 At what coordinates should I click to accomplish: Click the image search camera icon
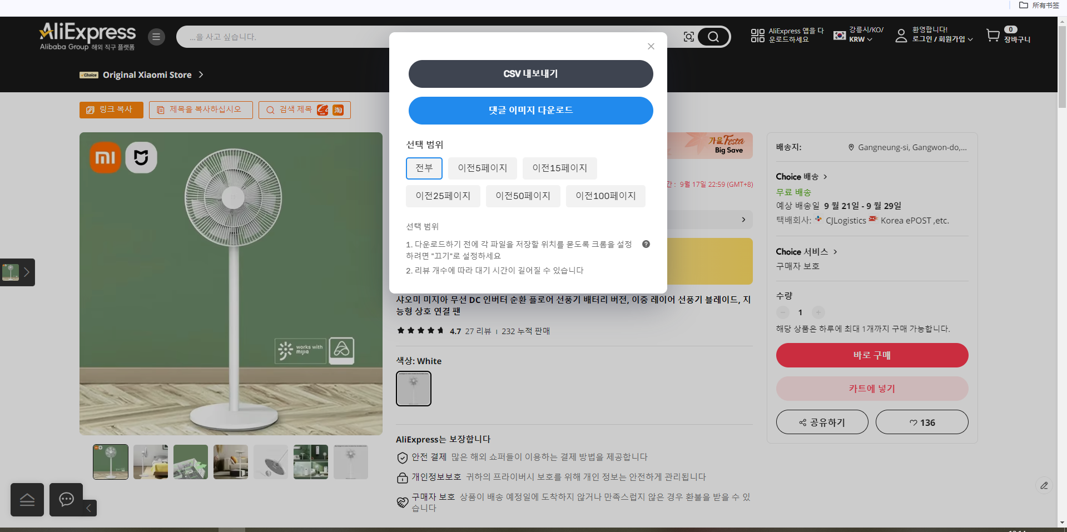(689, 37)
